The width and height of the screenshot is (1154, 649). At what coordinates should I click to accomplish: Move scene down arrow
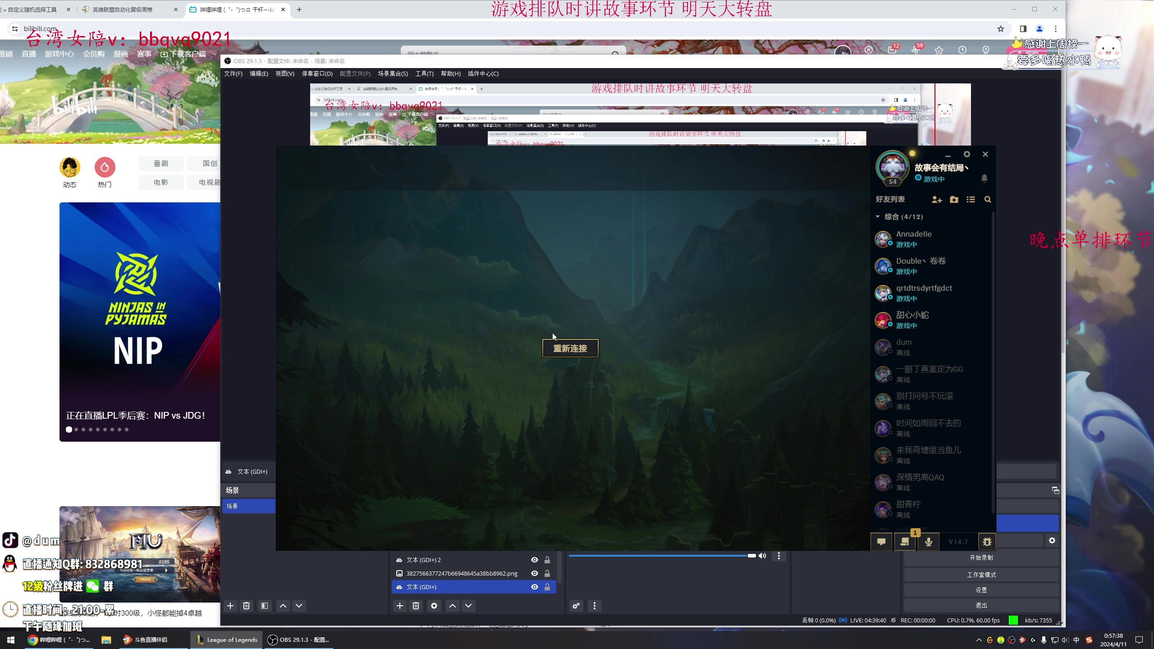click(x=299, y=606)
